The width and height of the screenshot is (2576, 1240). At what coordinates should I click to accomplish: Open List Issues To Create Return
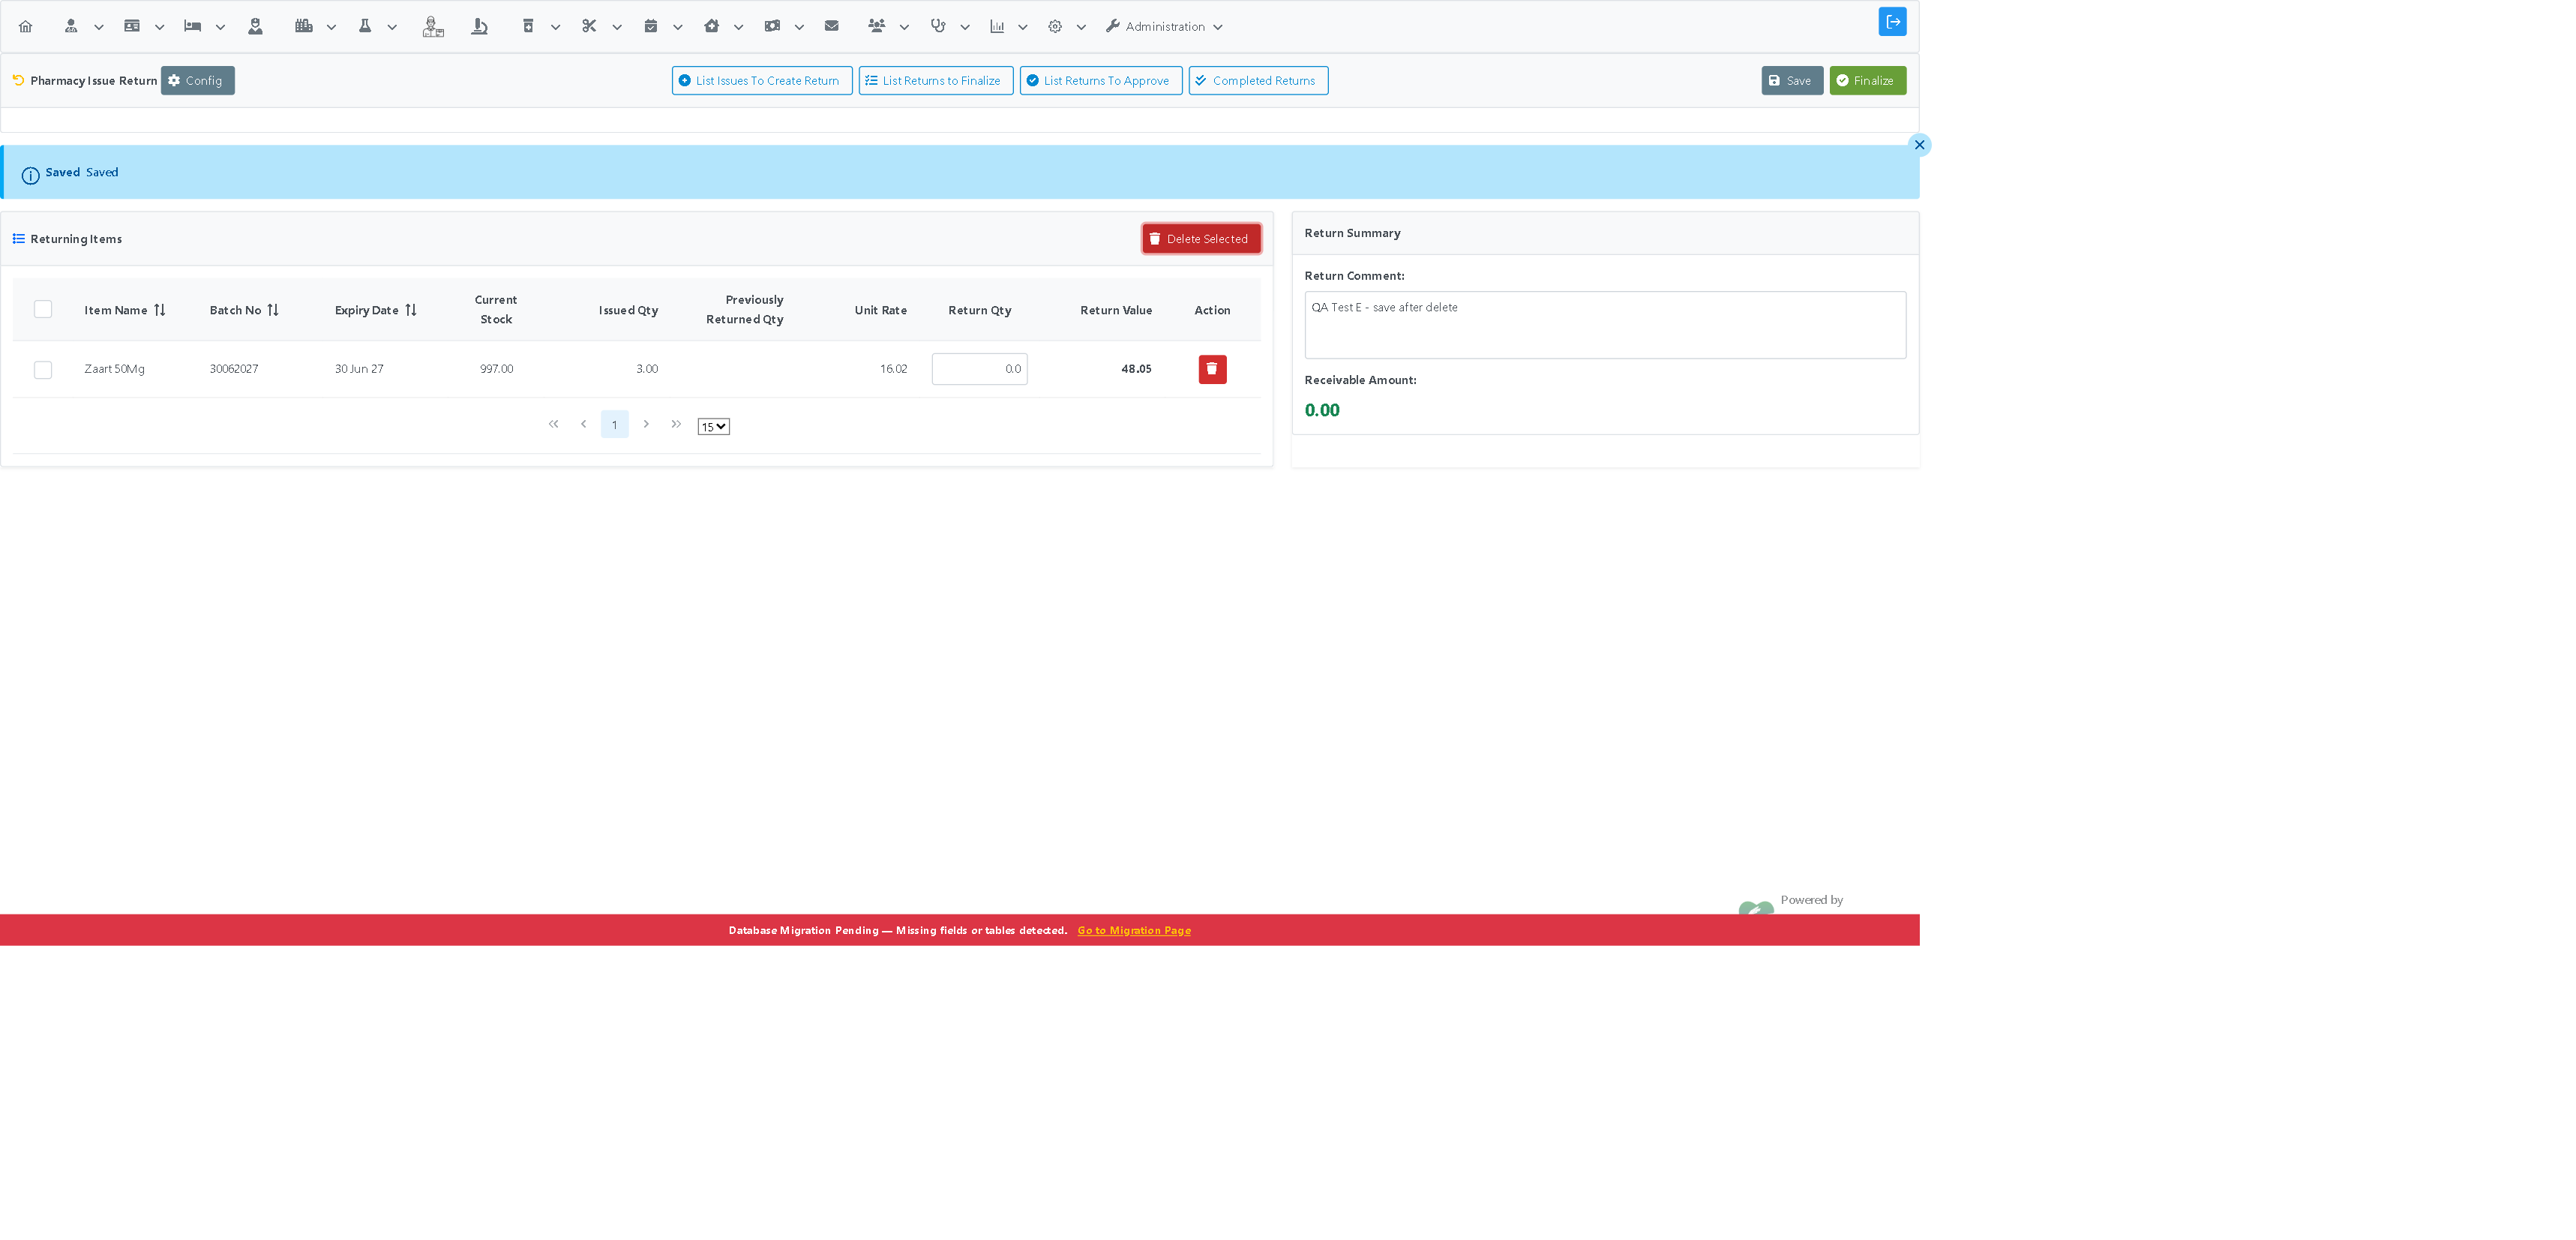point(762,81)
